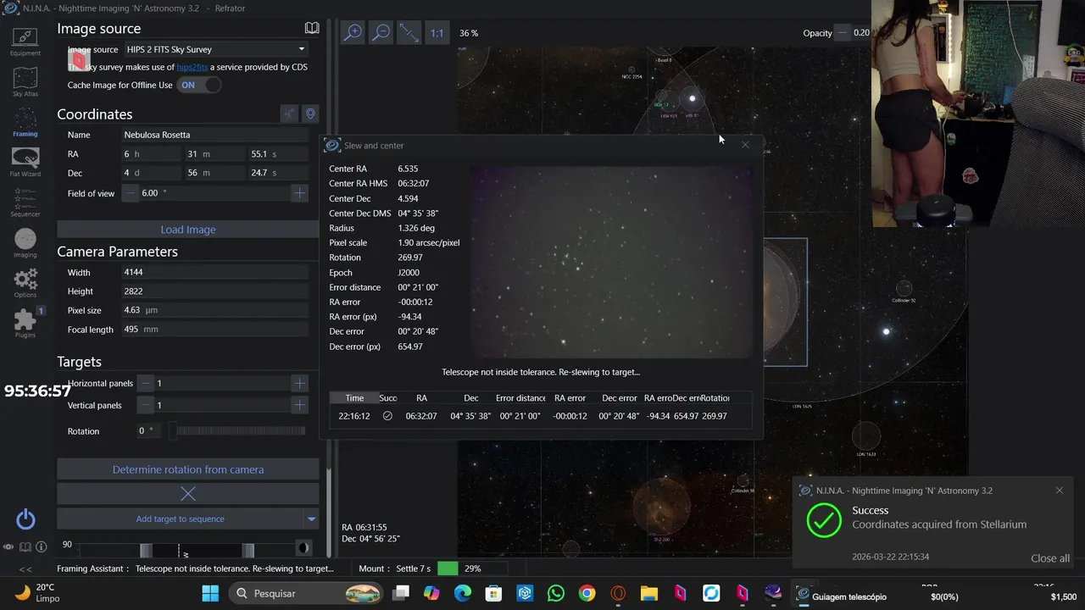This screenshot has height=610, width=1085.
Task: Decrease the Field of view value
Action: pos(131,193)
